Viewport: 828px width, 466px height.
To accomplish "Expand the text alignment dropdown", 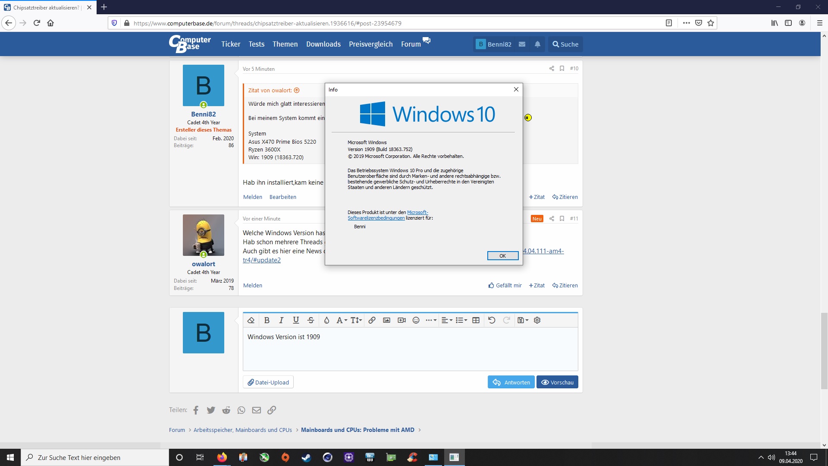I will tap(447, 320).
